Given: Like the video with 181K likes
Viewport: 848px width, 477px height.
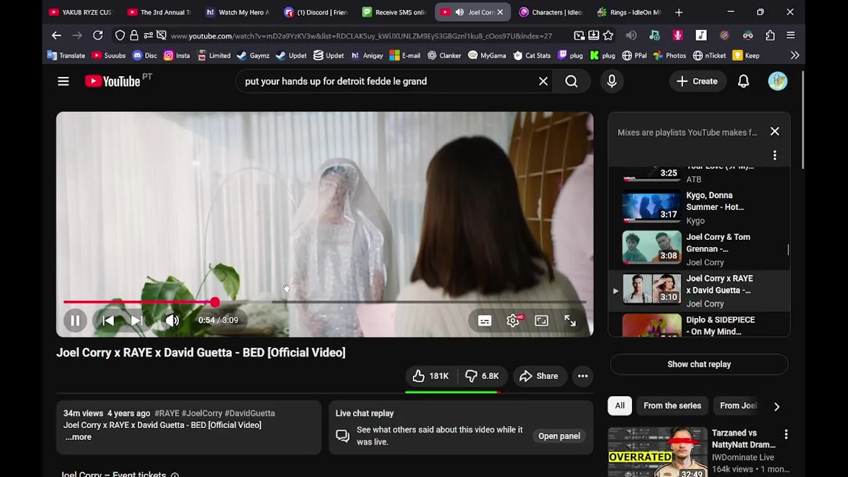Looking at the screenshot, I should pyautogui.click(x=431, y=376).
